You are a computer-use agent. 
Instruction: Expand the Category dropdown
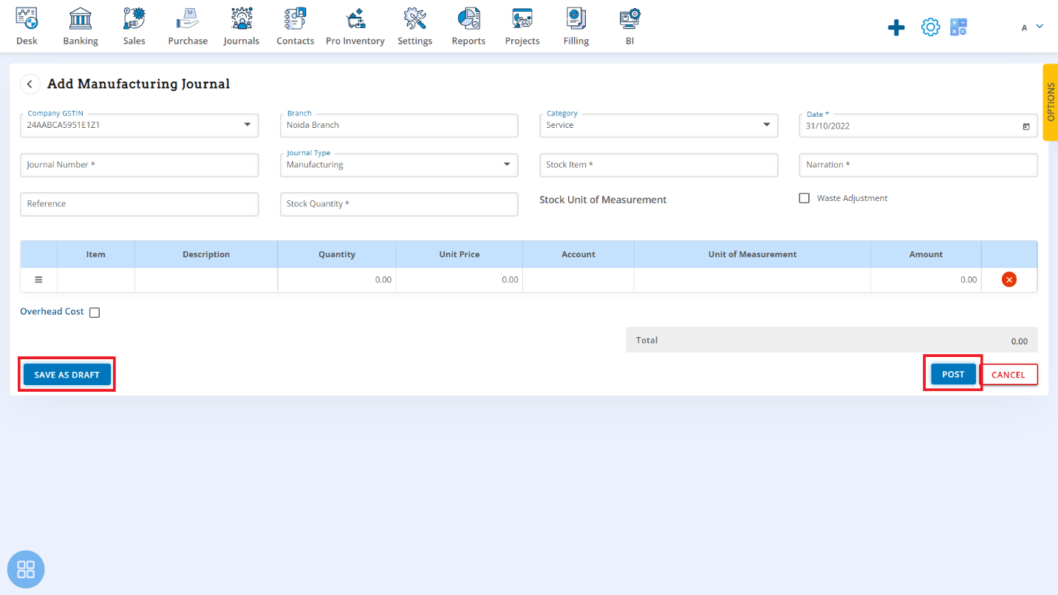coord(766,125)
